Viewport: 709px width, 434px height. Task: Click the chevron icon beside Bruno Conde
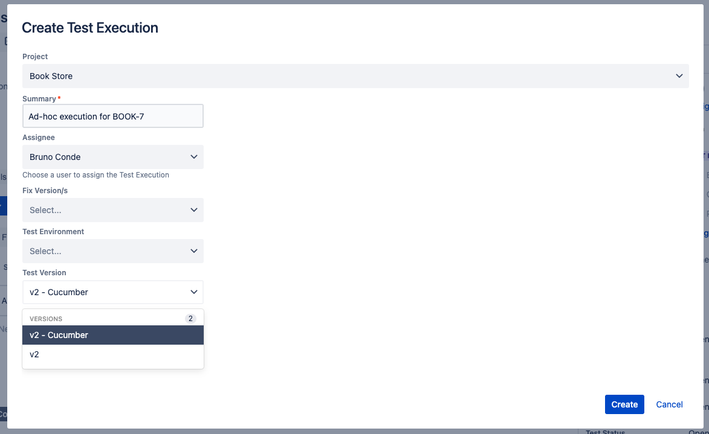[194, 157]
